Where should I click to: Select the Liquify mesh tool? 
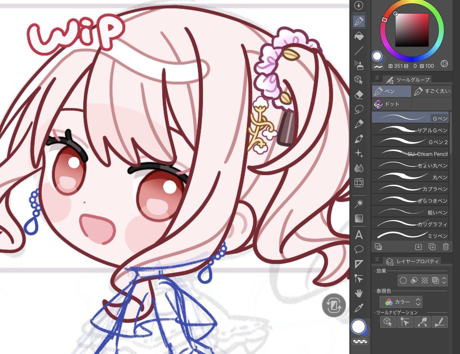pos(359,182)
